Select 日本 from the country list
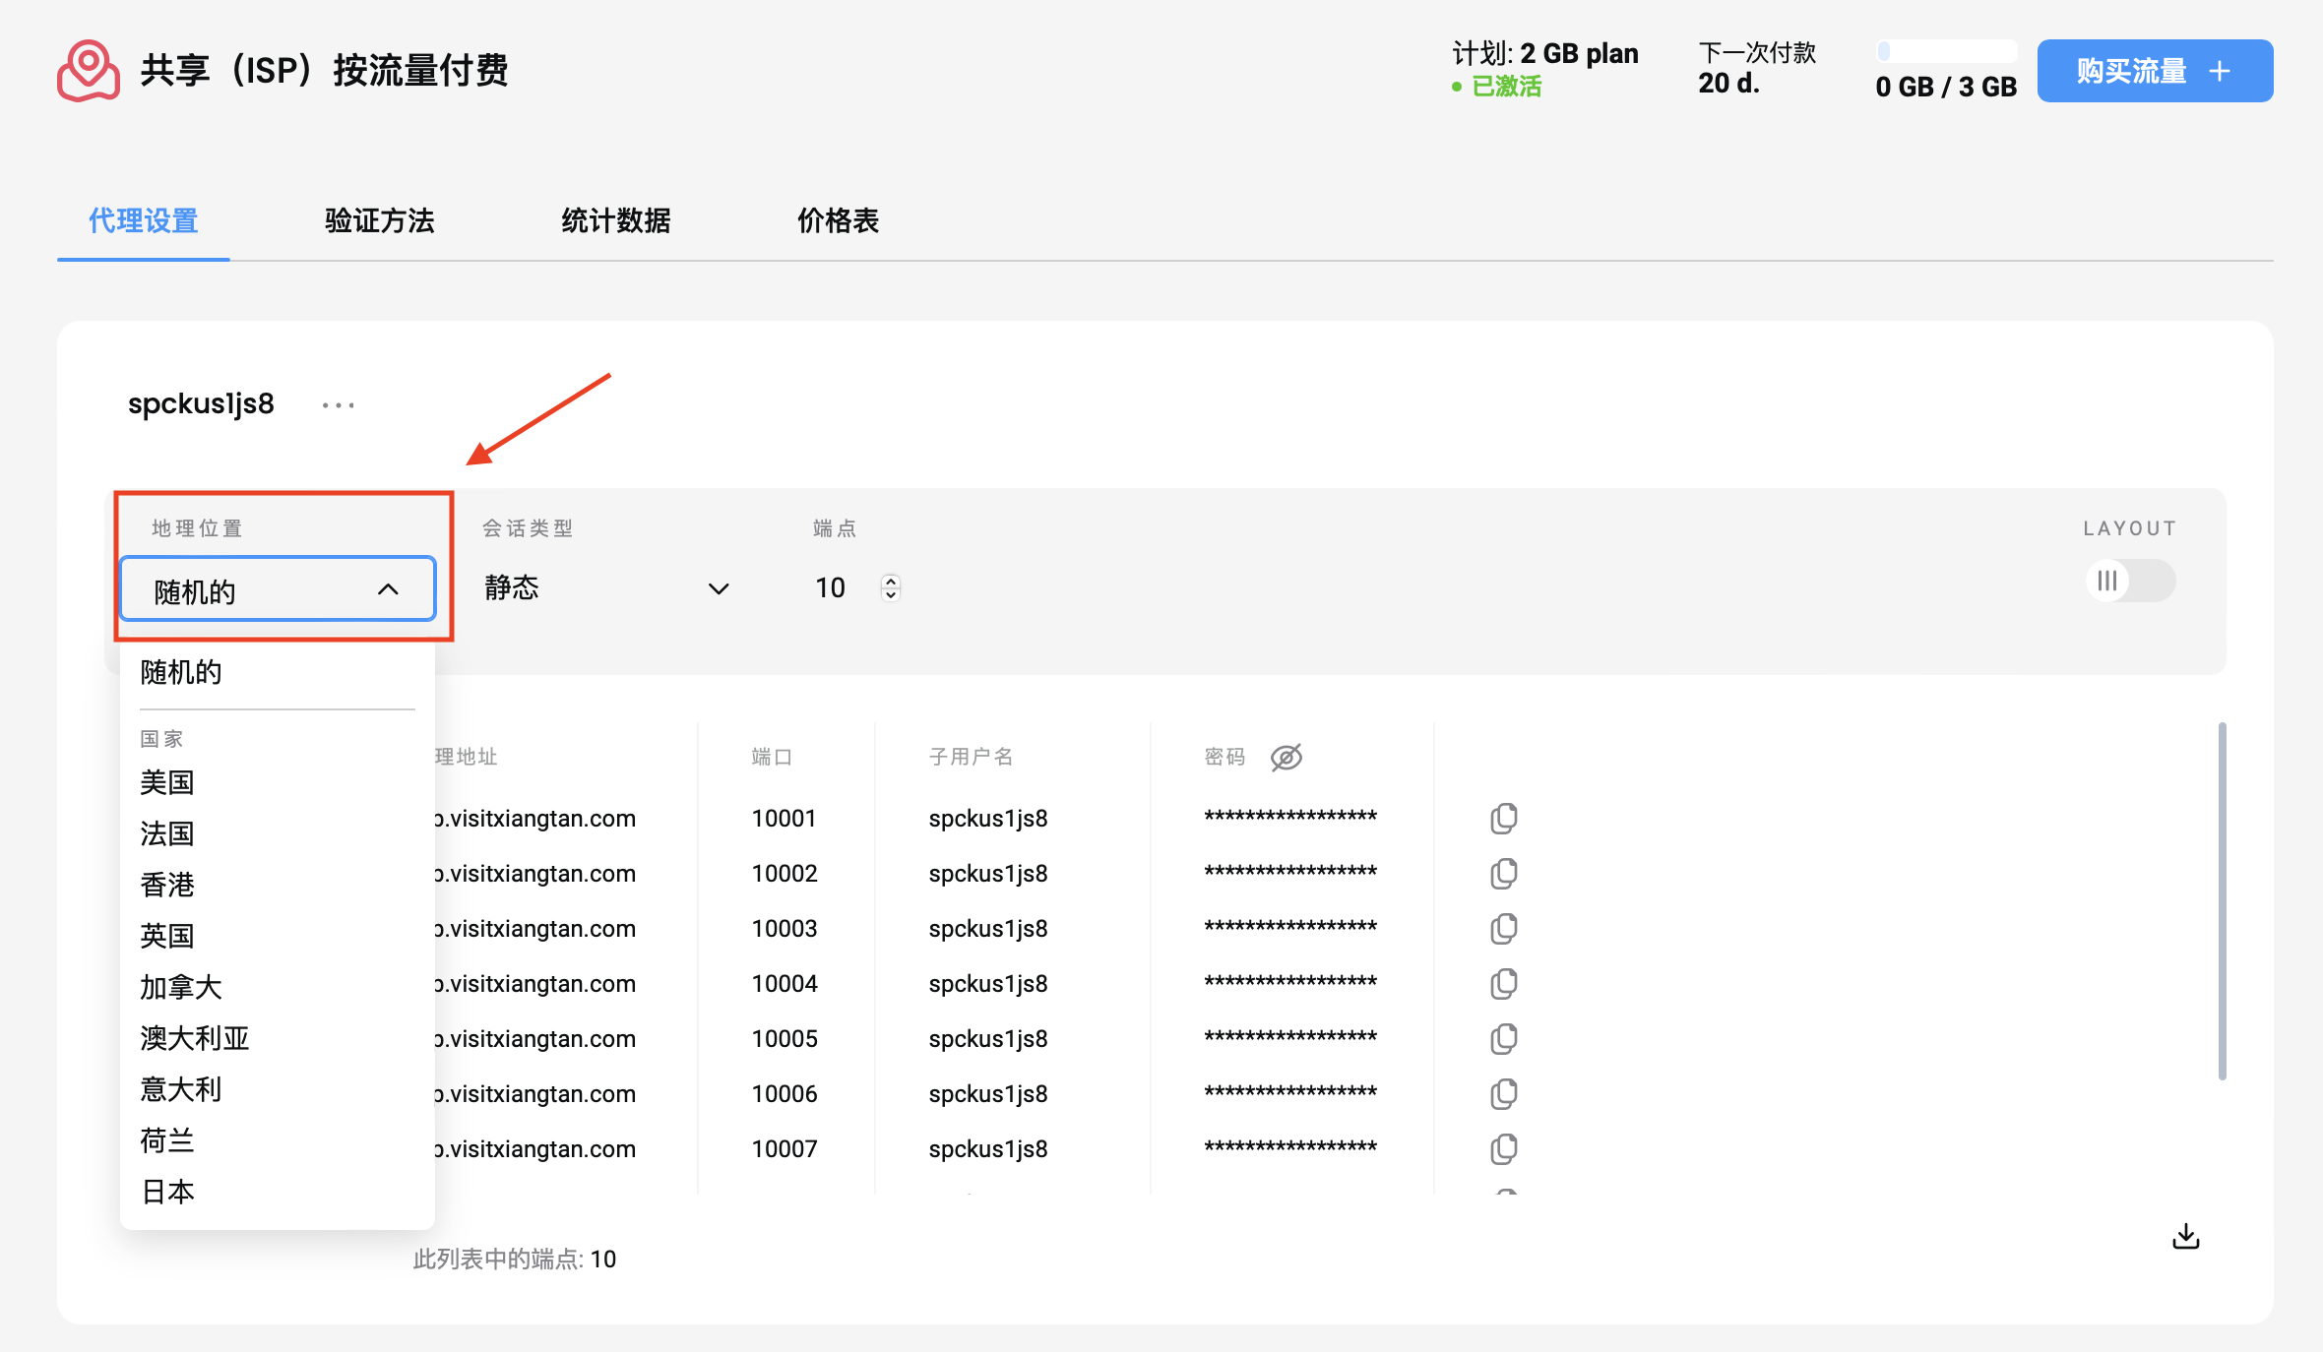2323x1352 pixels. pyautogui.click(x=167, y=1193)
